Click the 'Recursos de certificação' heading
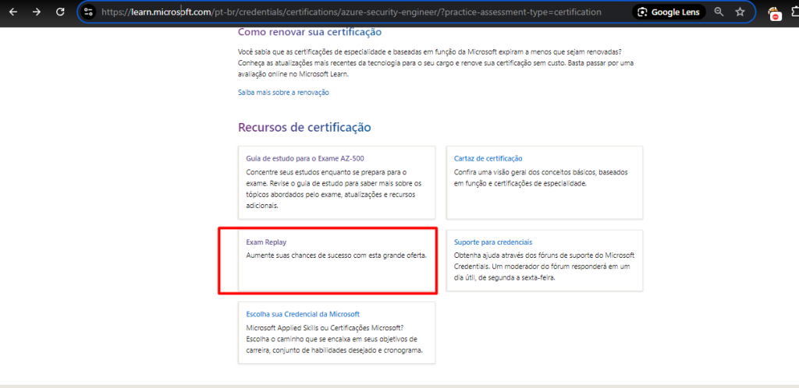799x388 pixels. click(x=304, y=127)
